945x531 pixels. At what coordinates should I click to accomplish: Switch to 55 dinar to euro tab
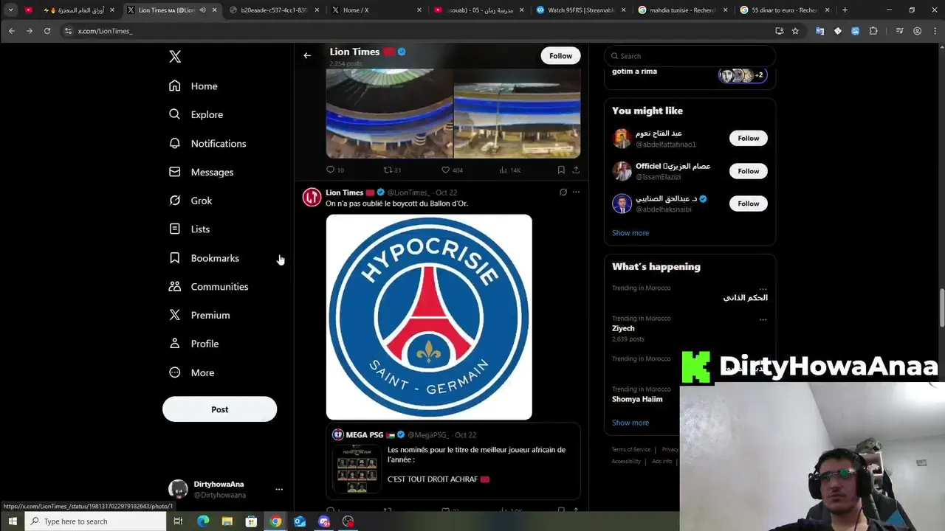[x=784, y=10]
